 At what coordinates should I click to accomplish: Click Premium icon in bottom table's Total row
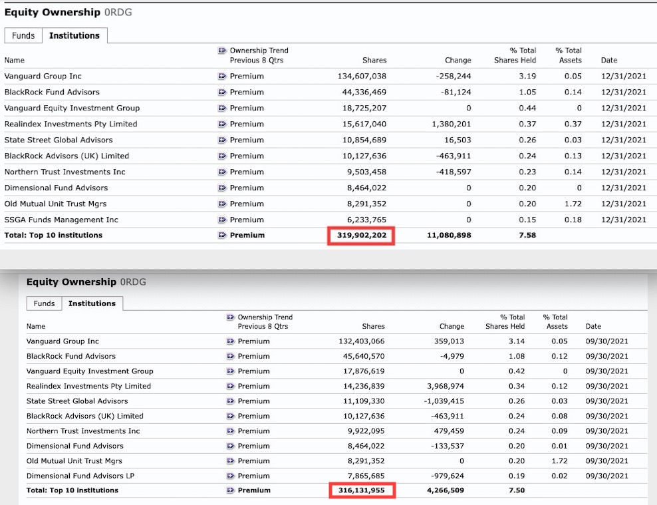coord(230,490)
